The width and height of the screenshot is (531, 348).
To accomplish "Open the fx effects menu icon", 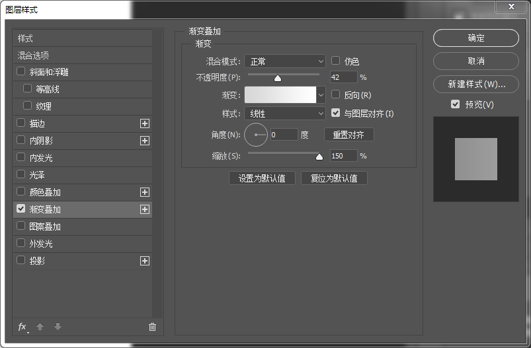I will tap(22, 327).
